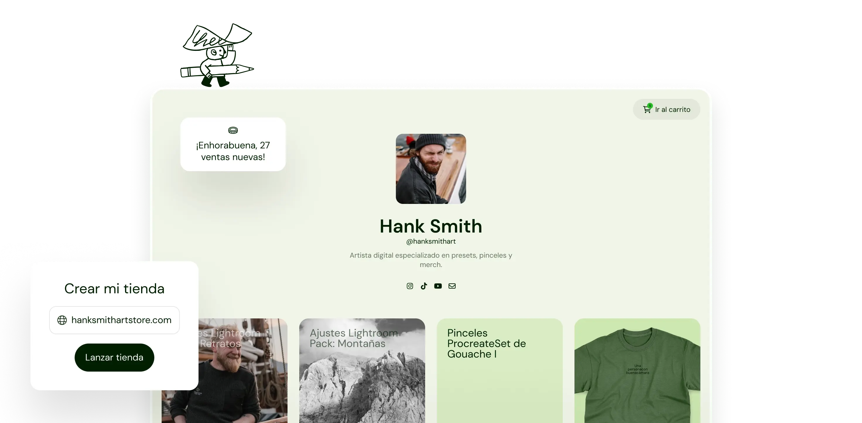Click the @hanksmithart handle
This screenshot has width=862, height=423.
(x=431, y=241)
